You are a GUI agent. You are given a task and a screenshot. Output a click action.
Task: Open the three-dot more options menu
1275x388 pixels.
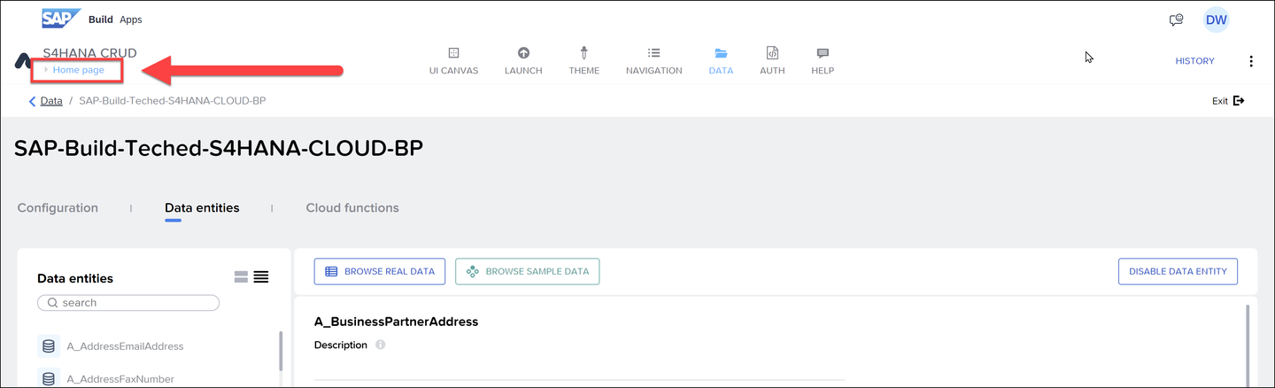(x=1251, y=61)
